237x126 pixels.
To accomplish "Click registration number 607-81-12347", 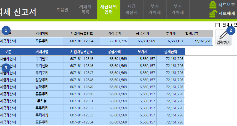I will [82, 73].
